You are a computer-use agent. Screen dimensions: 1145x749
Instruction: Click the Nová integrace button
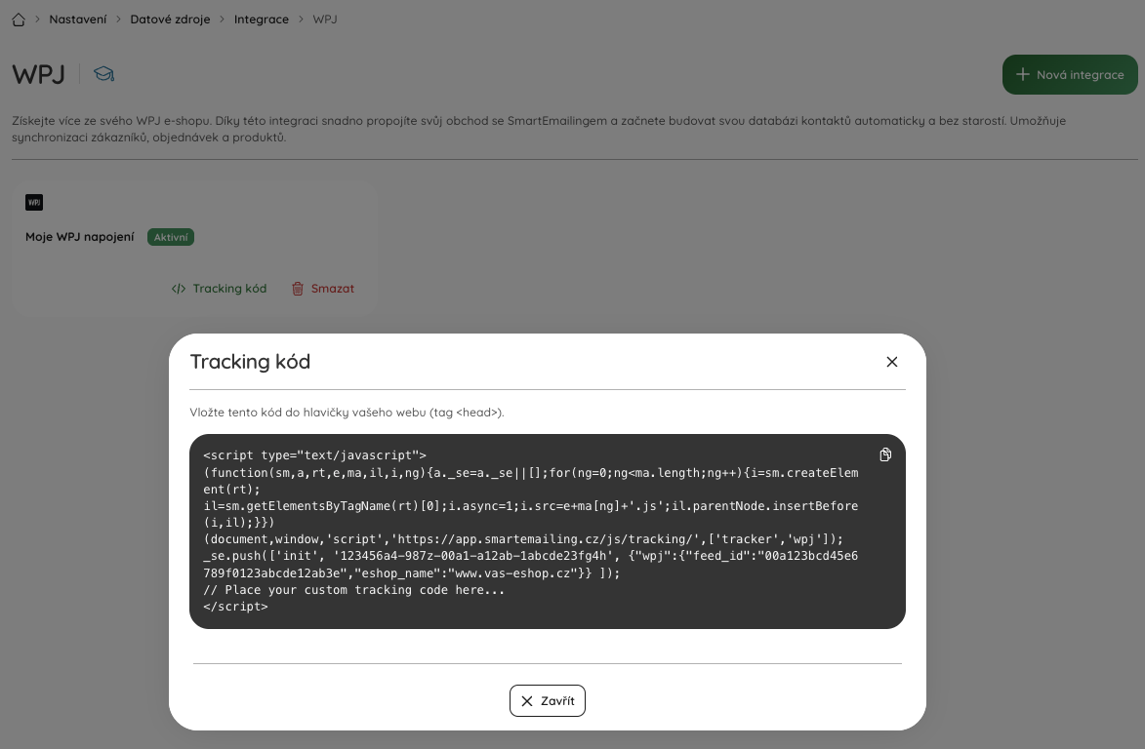(1070, 74)
